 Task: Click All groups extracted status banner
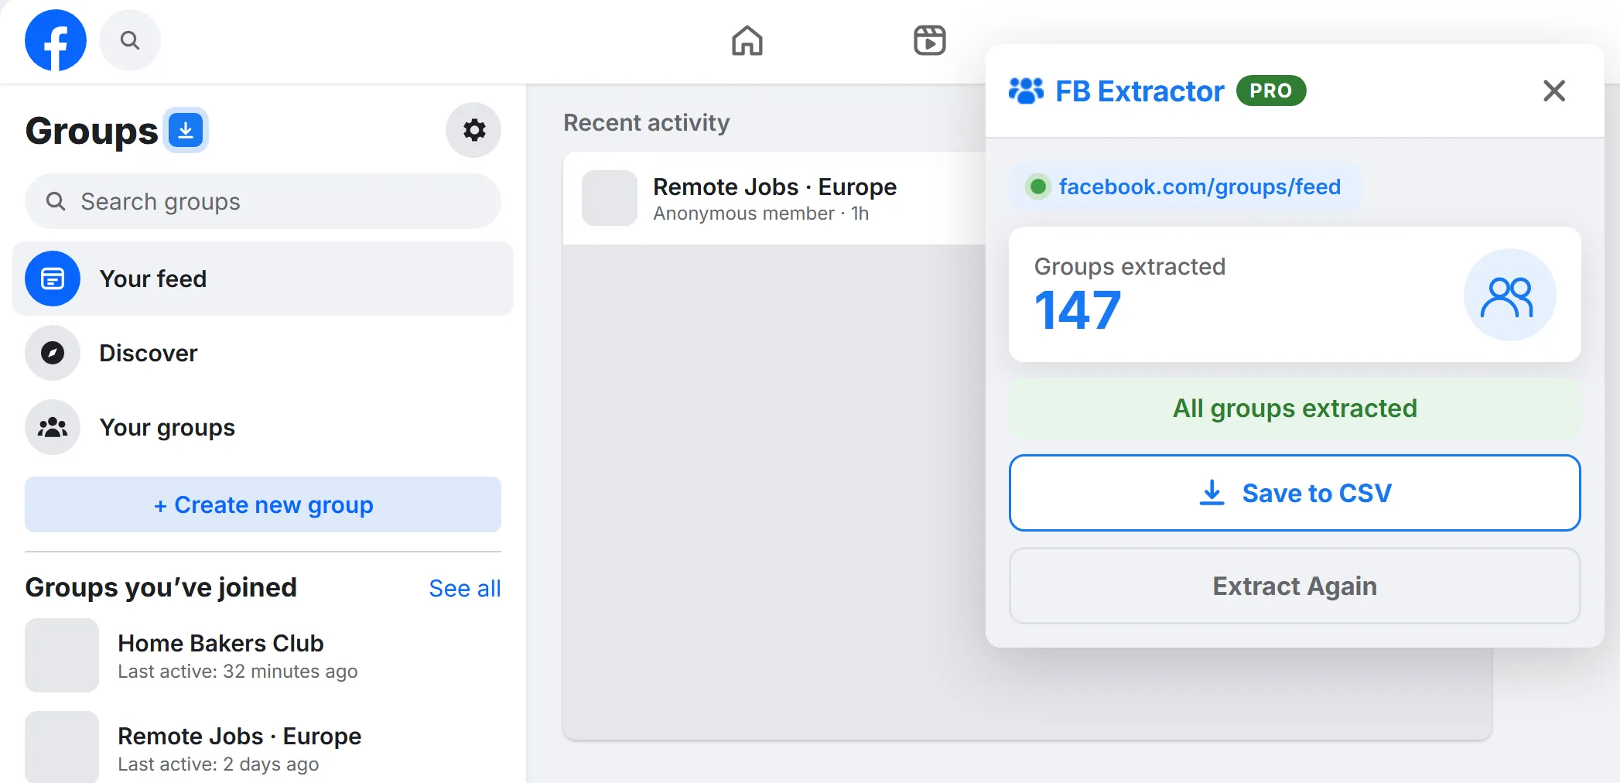click(x=1294, y=409)
